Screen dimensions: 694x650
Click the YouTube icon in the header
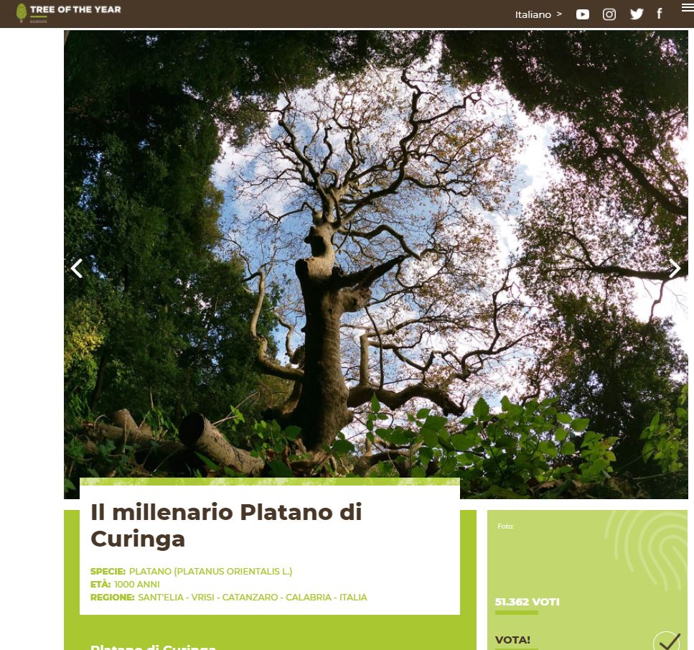point(582,14)
